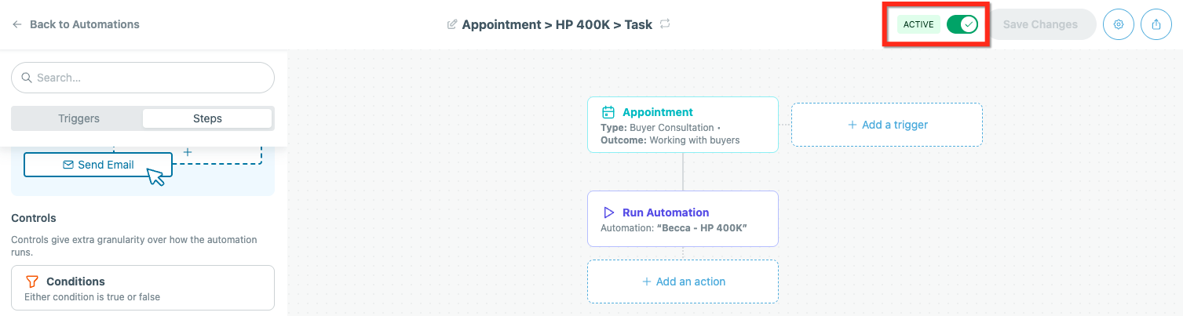Click the back arrow icon
The height and width of the screenshot is (316, 1183).
tap(16, 24)
